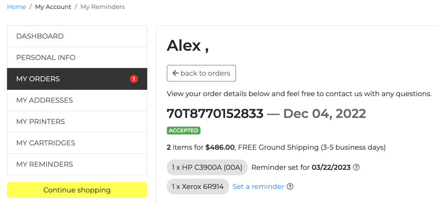Select the Xerox 6R914 item chip
This screenshot has height=204, width=438.
198,186
